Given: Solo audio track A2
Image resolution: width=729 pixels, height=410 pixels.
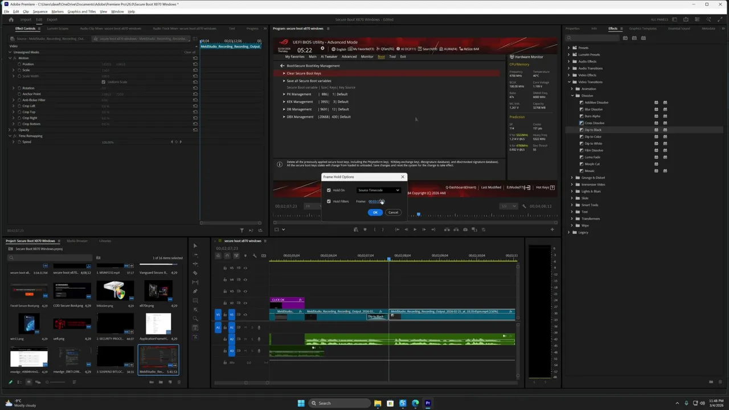Looking at the screenshot, I should coord(252,339).
